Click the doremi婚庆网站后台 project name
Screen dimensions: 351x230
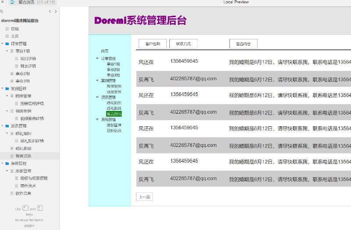20,21
